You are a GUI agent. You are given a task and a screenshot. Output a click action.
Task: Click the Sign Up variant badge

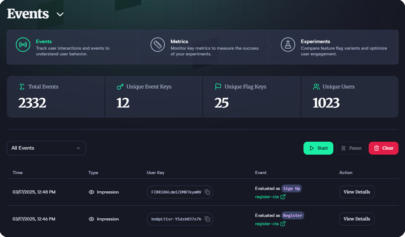coord(291,188)
